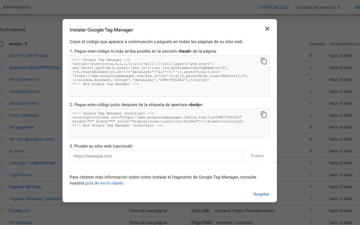This screenshot has height=225, width=360.
Task: Open the Paginas Virtuales- generico trigger
Action: coord(35,199)
